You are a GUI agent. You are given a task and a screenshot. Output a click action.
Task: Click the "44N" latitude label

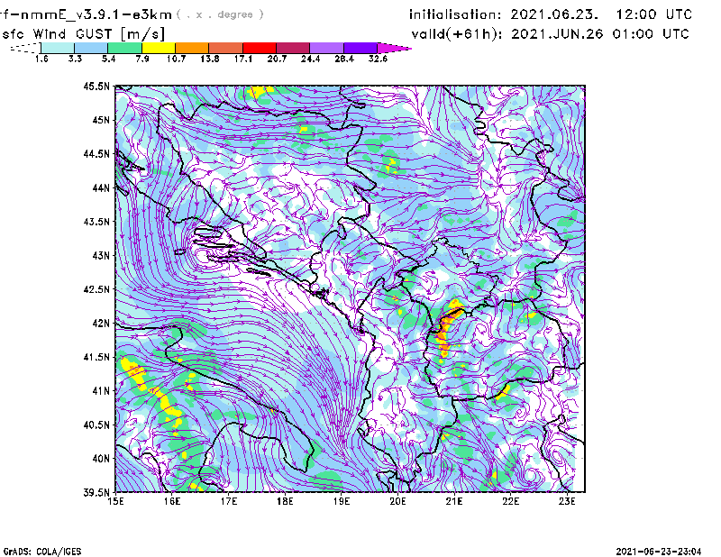[101, 187]
